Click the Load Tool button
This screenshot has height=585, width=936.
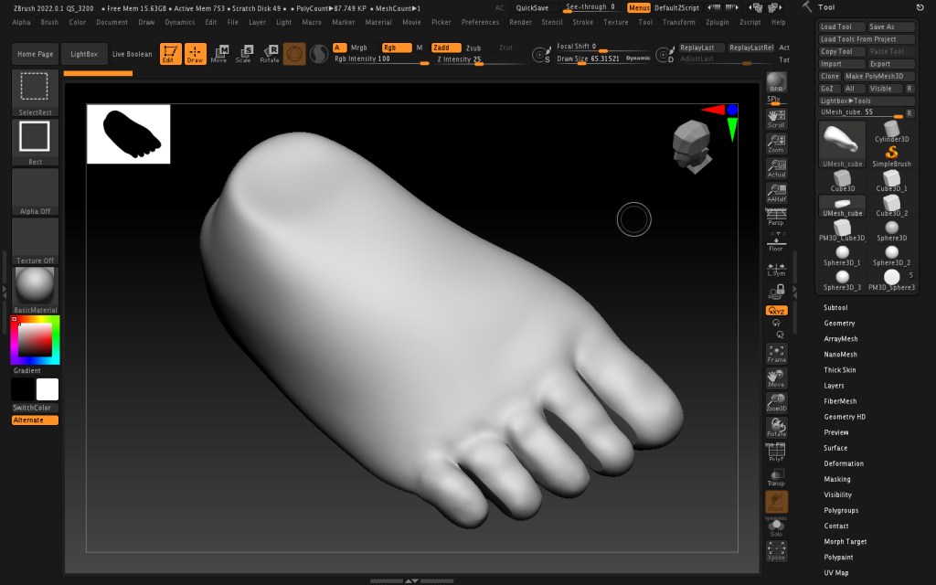[x=840, y=27]
